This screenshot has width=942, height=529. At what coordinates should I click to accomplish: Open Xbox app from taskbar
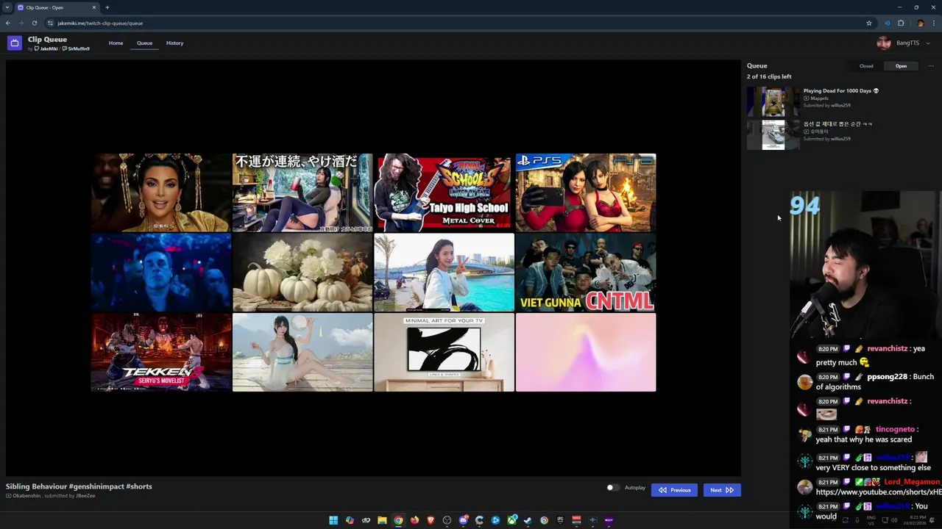pyautogui.click(x=511, y=520)
